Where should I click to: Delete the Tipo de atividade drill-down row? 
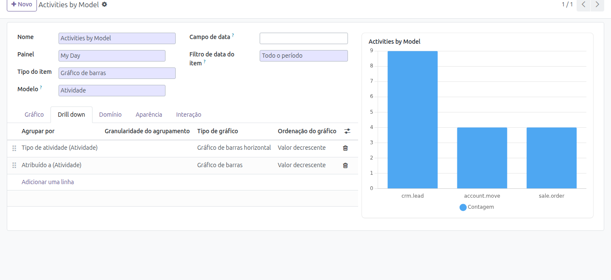pos(345,148)
